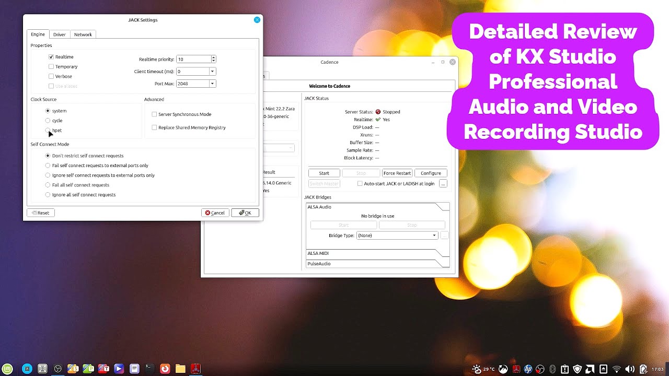Open the Linux Mint menu
Viewport: 669px width, 376px height.
7,369
